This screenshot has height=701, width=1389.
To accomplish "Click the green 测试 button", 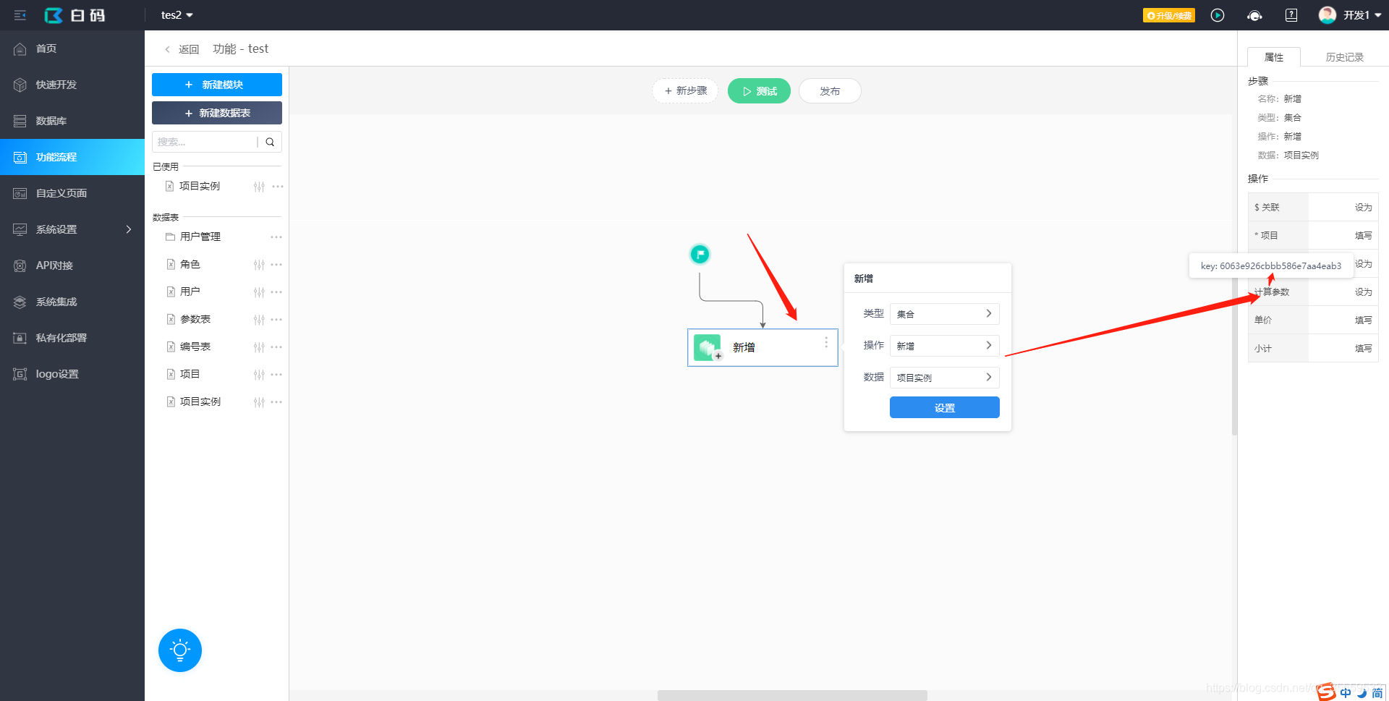I will 759,91.
